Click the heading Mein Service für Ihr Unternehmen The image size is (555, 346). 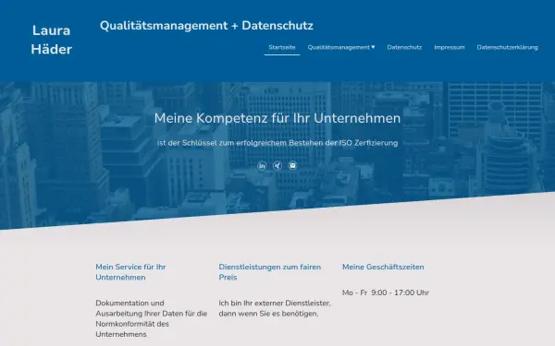(x=130, y=272)
